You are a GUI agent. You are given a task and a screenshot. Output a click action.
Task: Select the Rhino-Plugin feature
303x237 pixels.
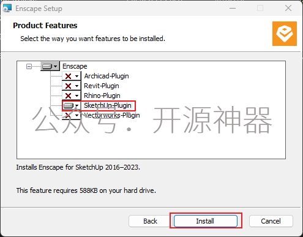tap(102, 96)
